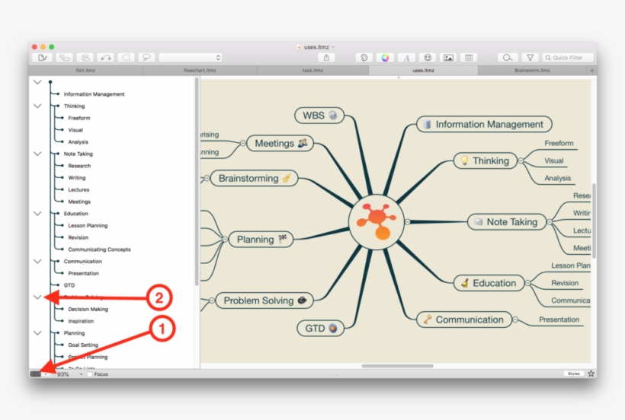Collapse the root outline chevron
This screenshot has height=420, width=625.
37,82
